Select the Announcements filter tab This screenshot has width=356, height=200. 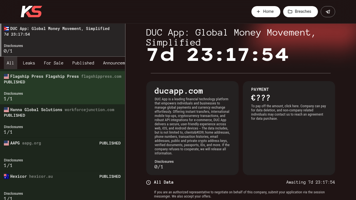tap(113, 63)
